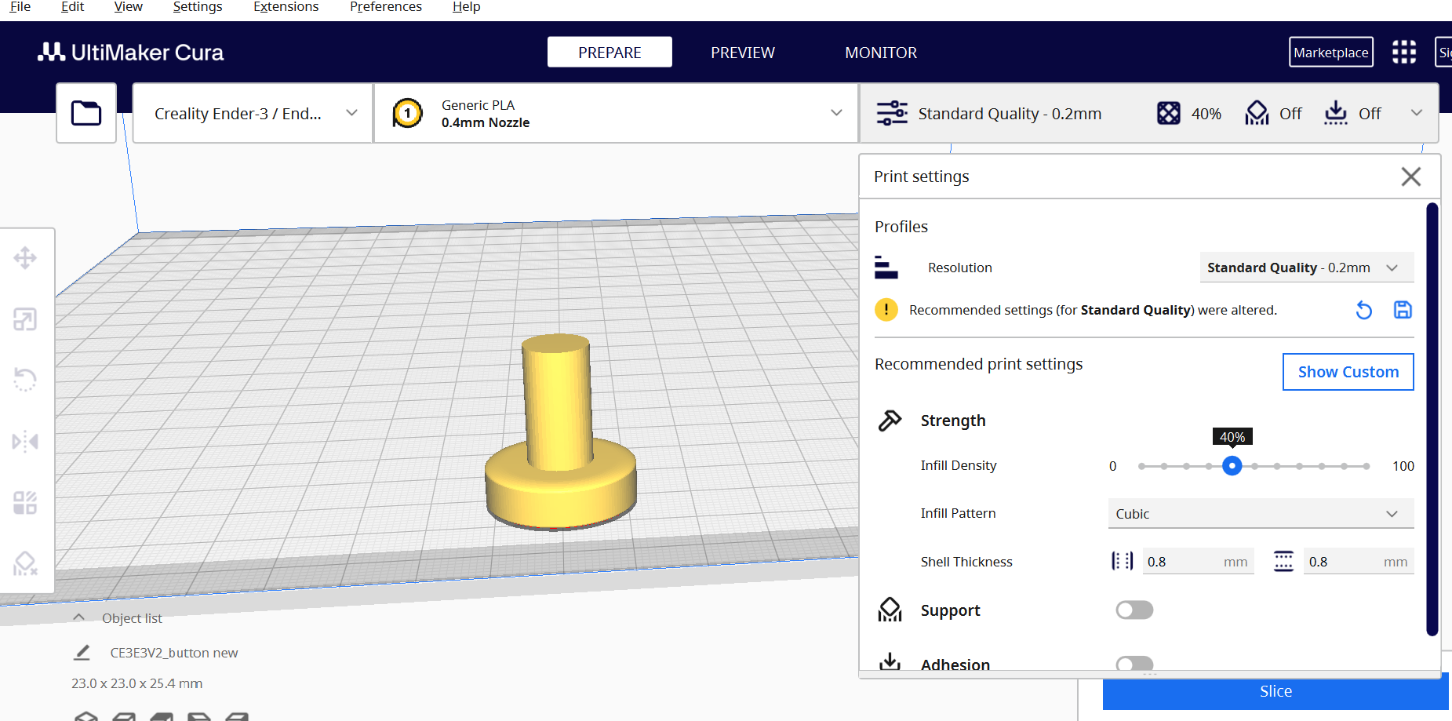Collapse the print settings summary chevron
This screenshot has height=721, width=1452.
(x=1417, y=113)
